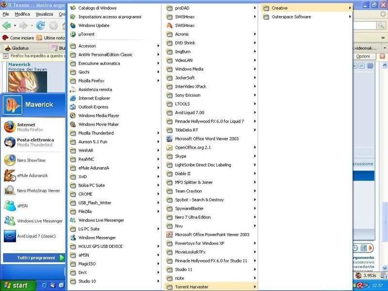This screenshot has height=291, width=388.
Task: Open the Modifica menu
Action: click(x=22, y=14)
